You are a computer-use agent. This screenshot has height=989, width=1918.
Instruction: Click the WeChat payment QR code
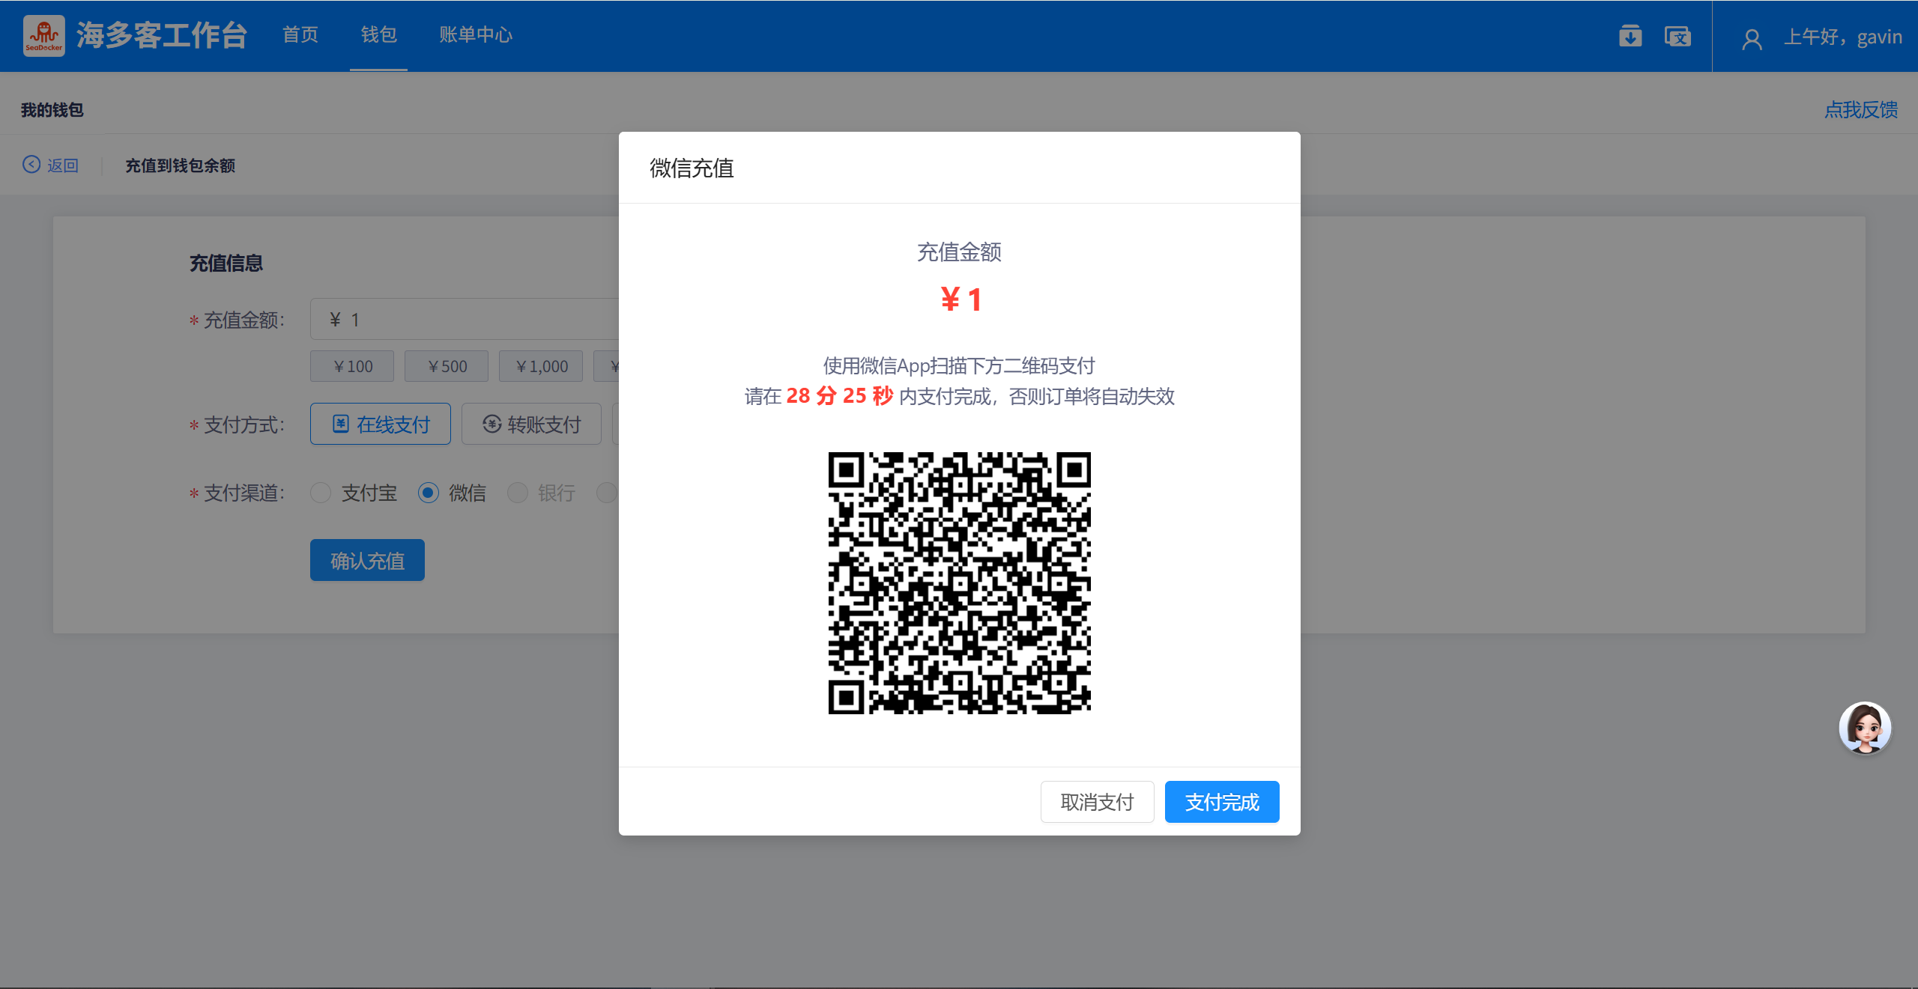click(959, 582)
